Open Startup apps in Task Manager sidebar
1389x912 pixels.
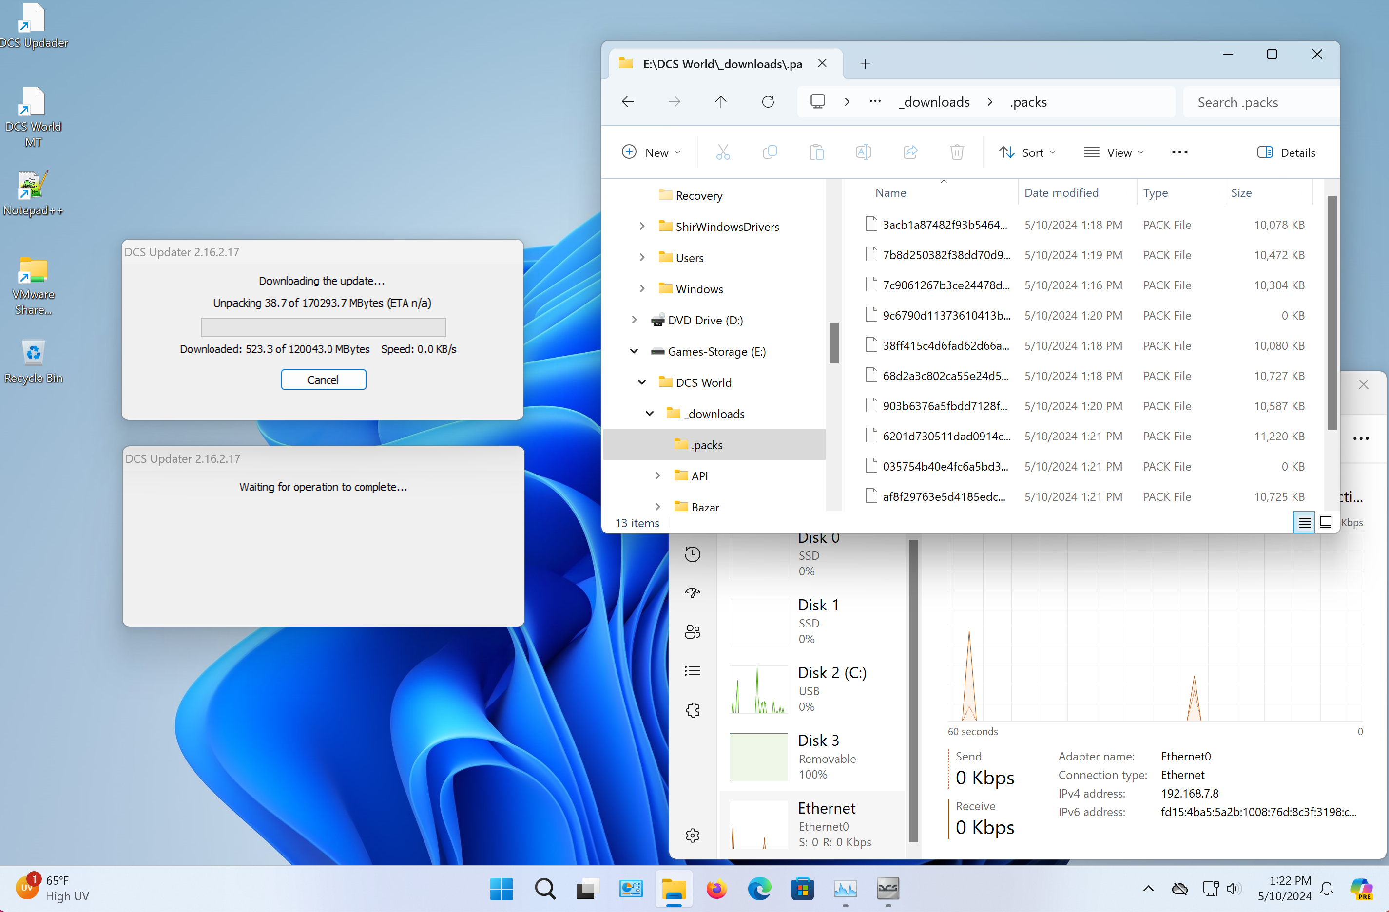pos(693,593)
